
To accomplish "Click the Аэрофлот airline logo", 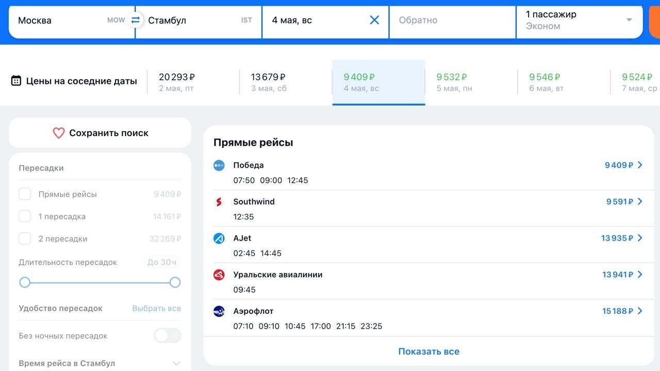I will coord(219,311).
